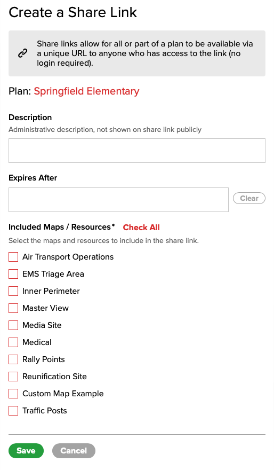Check the Air Transport Operations checkbox
Screen dimensions: 274x470
pos(13,257)
